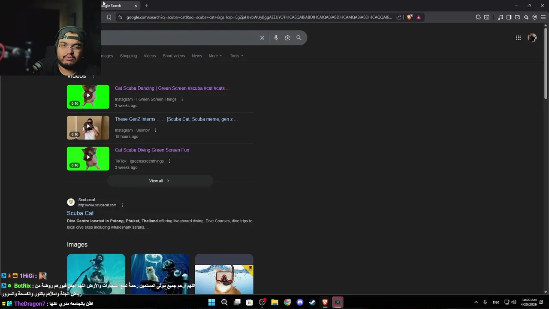Switch to the Videos results tab
549x309 pixels.
150,56
